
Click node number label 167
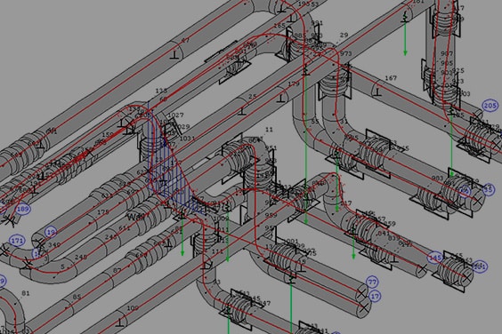tap(391, 77)
